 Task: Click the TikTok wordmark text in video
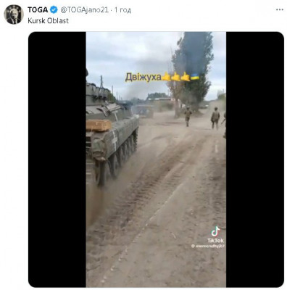click(215, 241)
